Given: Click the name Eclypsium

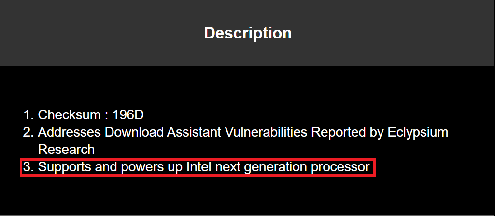Looking at the screenshot, I should pyautogui.click(x=418, y=132).
